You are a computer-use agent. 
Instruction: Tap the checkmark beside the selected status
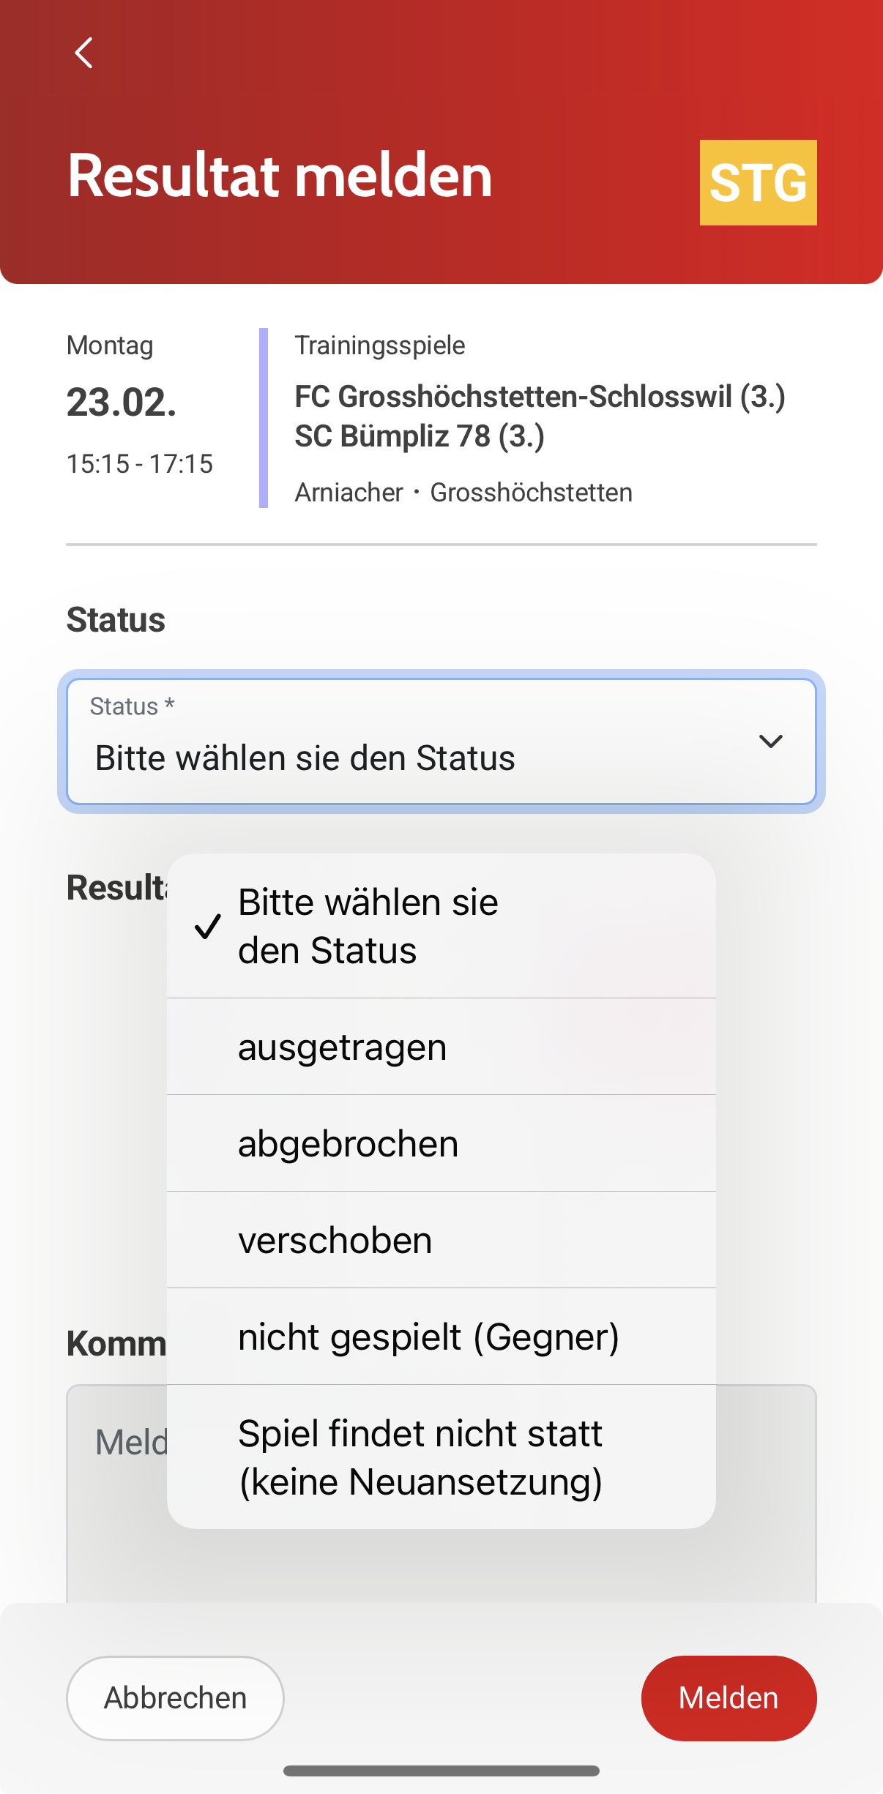coord(208,926)
